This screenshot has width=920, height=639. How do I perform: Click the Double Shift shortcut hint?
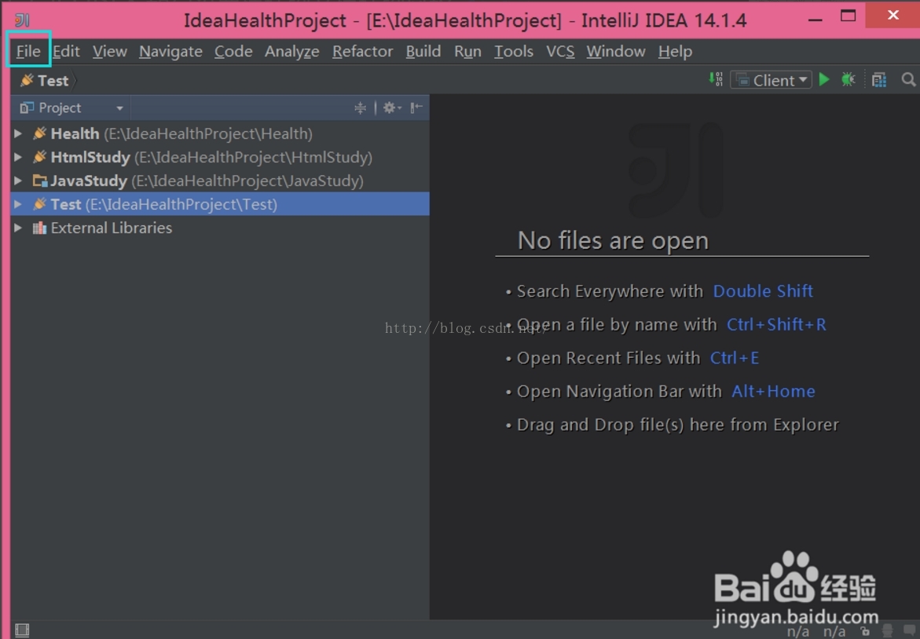763,291
